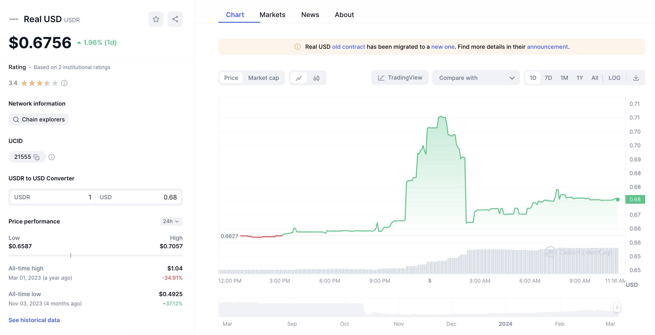Open 24h price performance dropdown
Viewport: 655px width, 335px height.
(171, 221)
